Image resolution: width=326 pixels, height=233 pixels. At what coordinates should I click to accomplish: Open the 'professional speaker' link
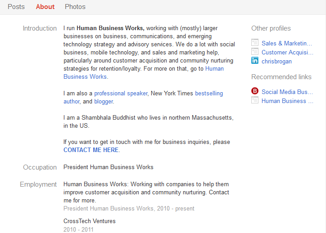[x=121, y=94]
